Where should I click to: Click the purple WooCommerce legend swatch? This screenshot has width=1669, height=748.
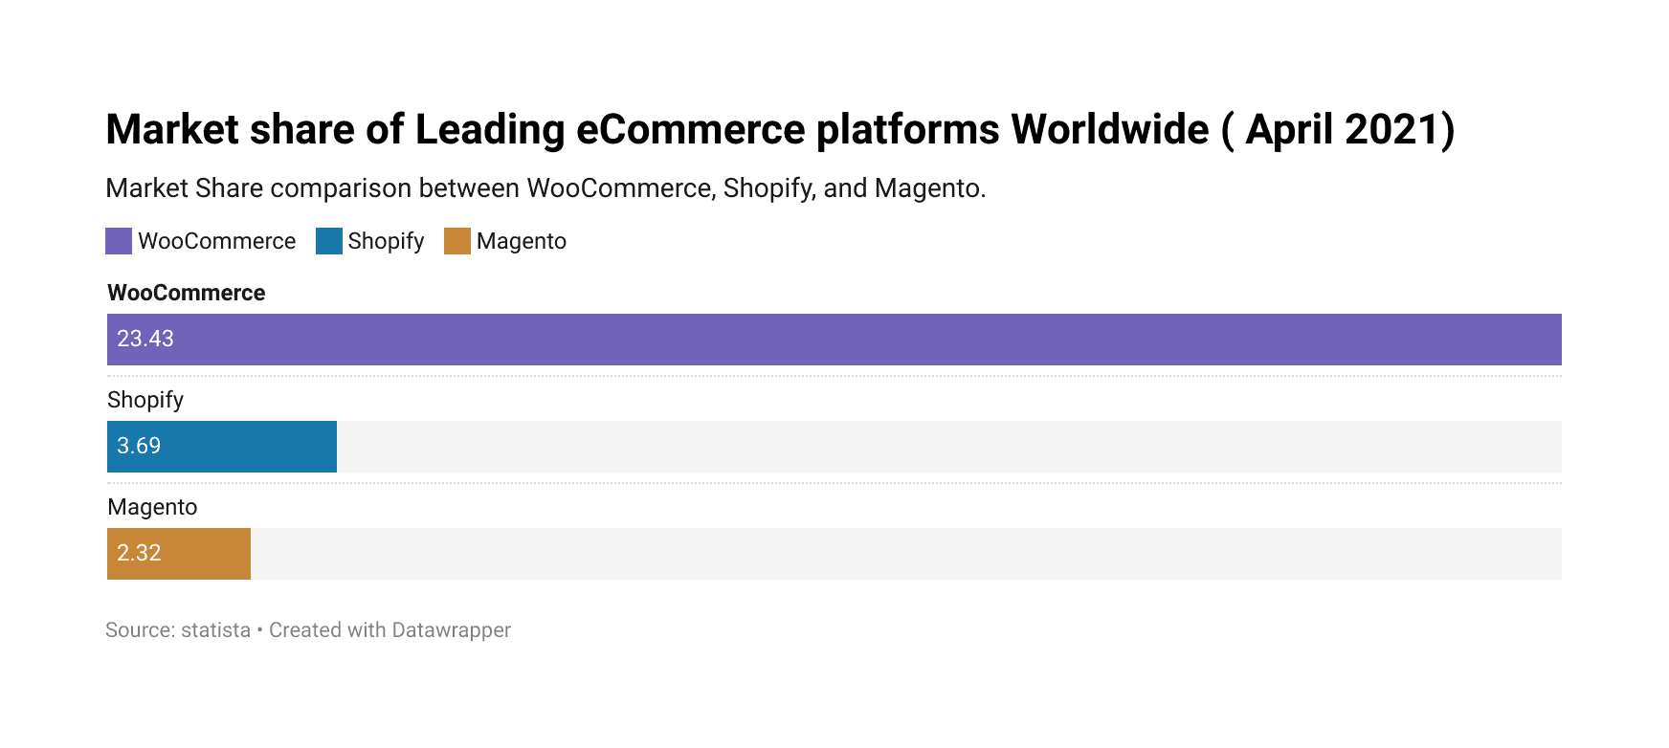pyautogui.click(x=119, y=241)
